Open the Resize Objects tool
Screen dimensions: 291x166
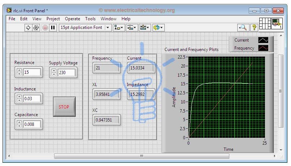click(145, 28)
